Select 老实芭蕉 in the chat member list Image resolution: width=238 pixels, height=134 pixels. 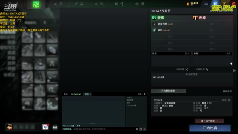[x=130, y=100]
